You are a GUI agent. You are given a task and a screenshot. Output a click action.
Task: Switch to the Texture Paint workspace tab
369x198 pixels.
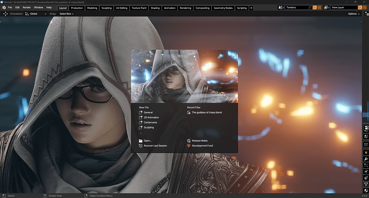pyautogui.click(x=139, y=8)
